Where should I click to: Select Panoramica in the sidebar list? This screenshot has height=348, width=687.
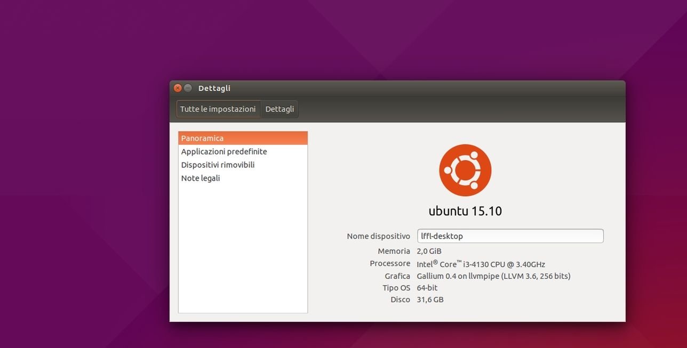(243, 138)
